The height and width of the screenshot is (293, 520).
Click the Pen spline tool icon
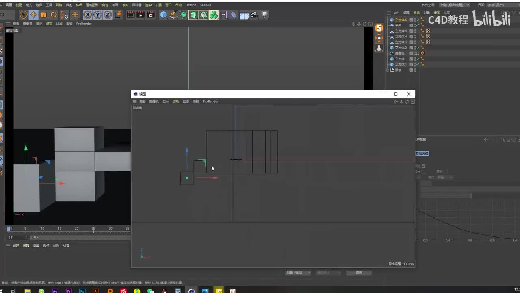coord(173,15)
